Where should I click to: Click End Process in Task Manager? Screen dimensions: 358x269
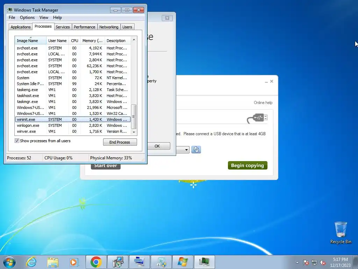(x=120, y=142)
